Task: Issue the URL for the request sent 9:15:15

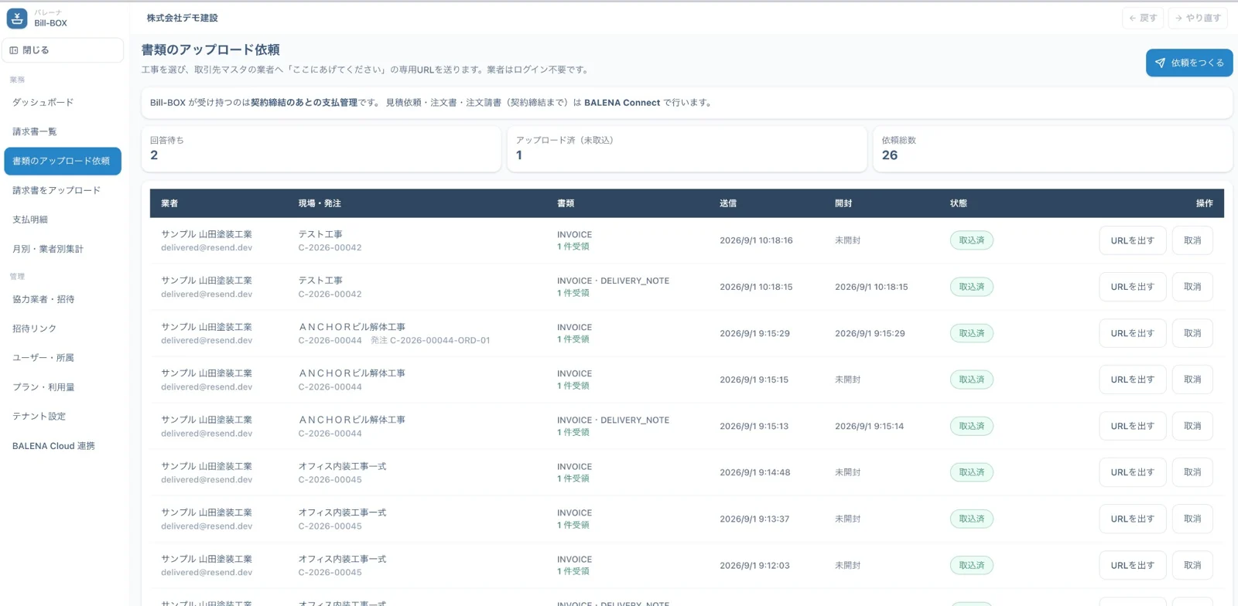Action: coord(1132,380)
